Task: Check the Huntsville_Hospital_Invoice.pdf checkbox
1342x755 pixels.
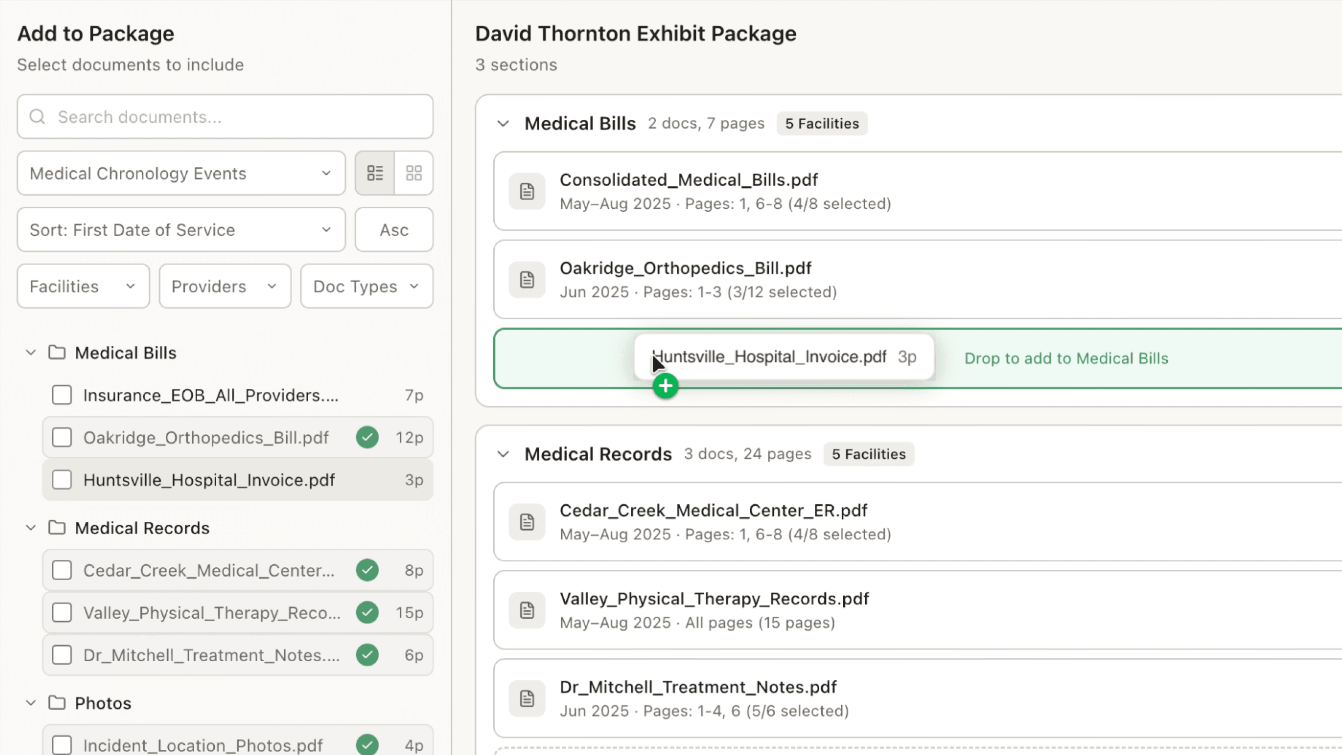Action: pos(62,479)
